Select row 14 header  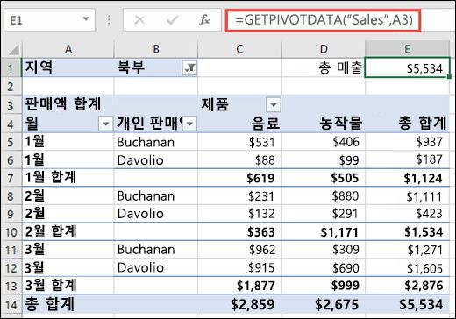[11, 305]
